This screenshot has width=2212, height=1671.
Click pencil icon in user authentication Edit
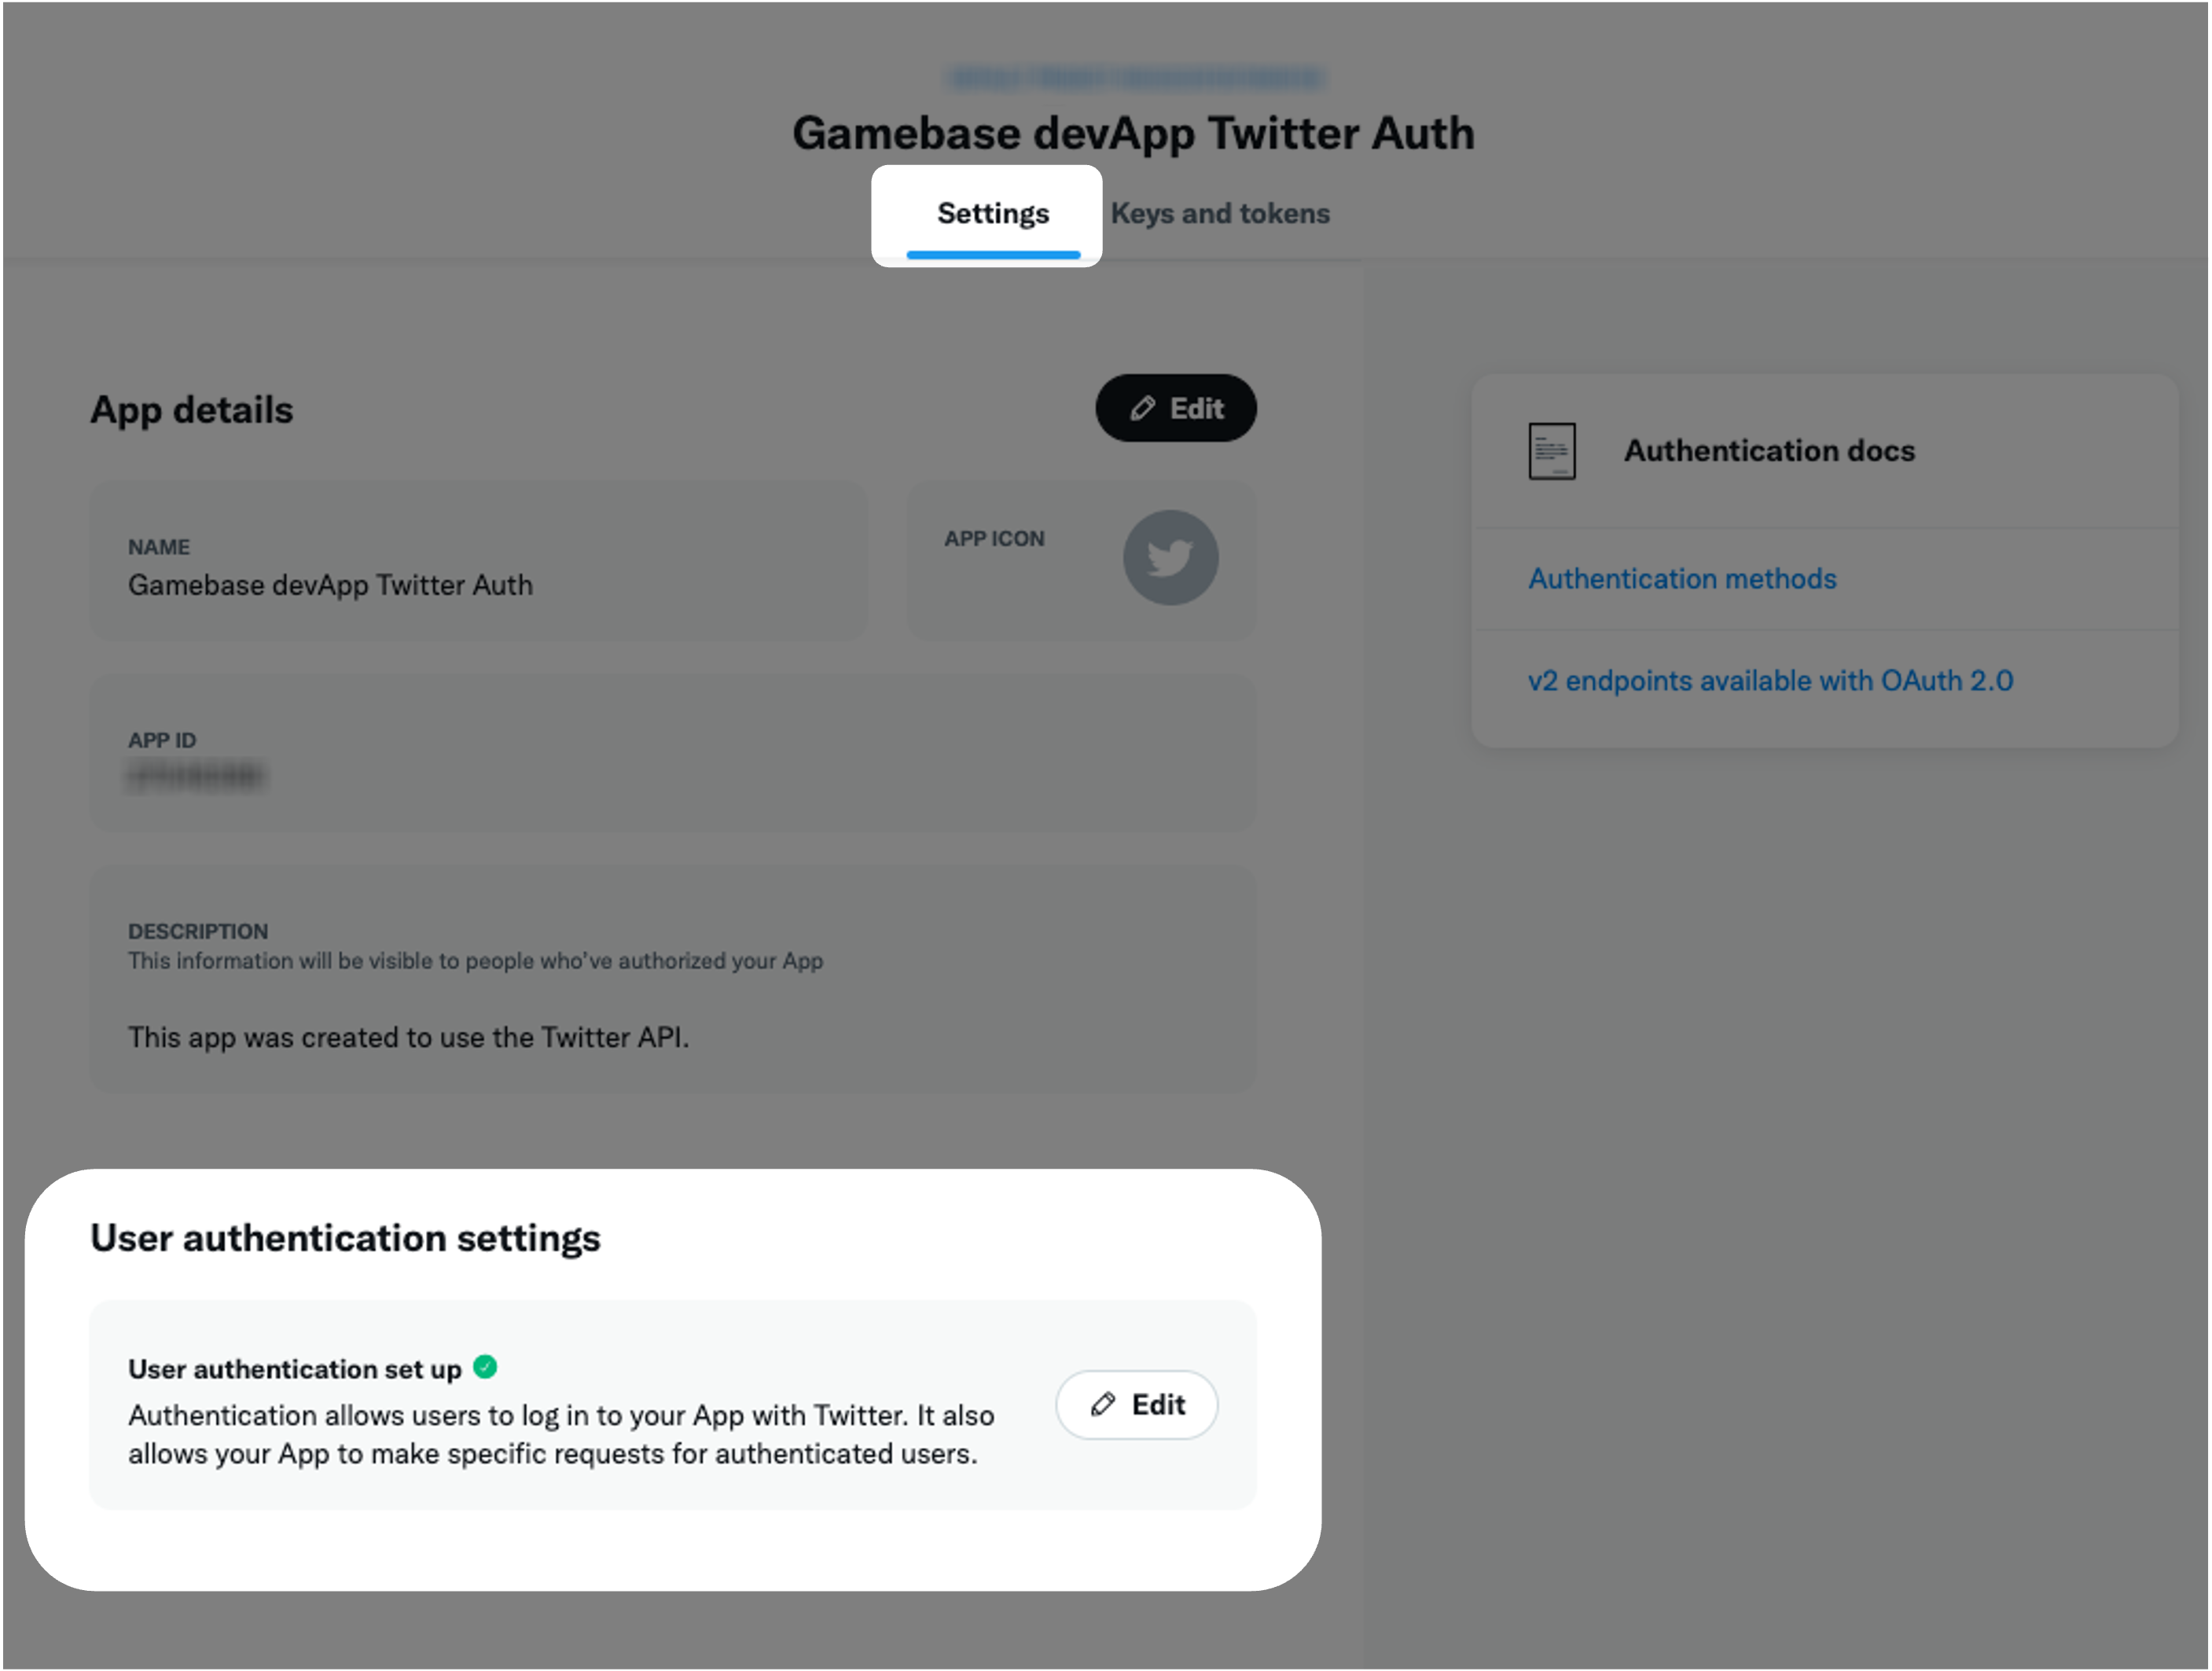(1103, 1405)
